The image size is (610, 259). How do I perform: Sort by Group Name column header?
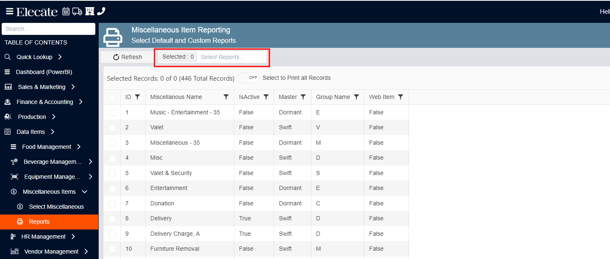click(333, 97)
